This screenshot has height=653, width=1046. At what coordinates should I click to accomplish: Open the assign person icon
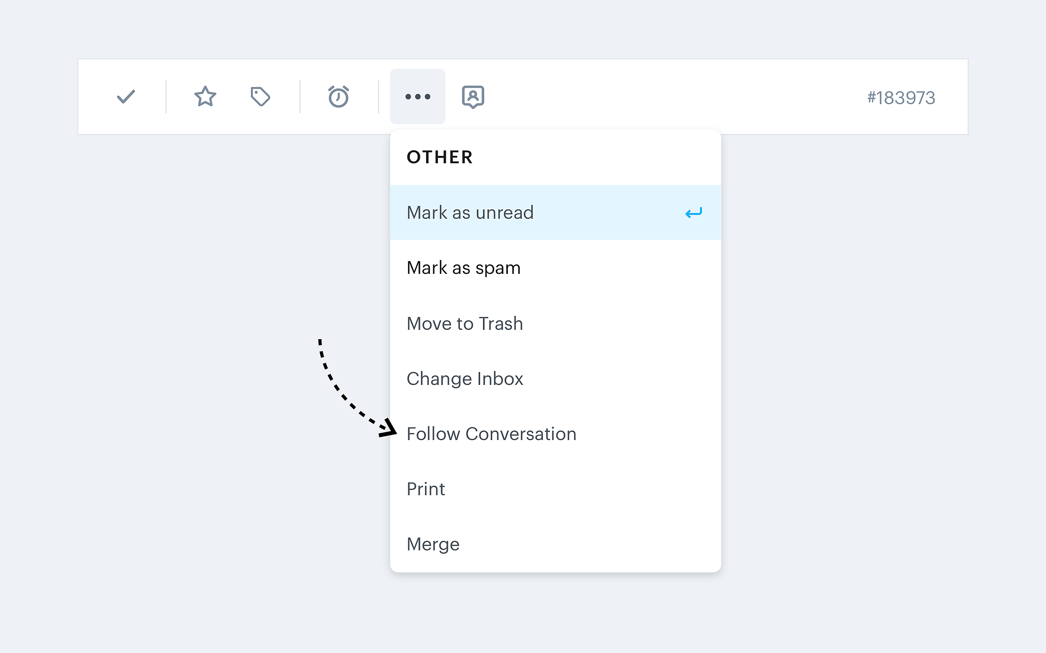click(x=473, y=97)
